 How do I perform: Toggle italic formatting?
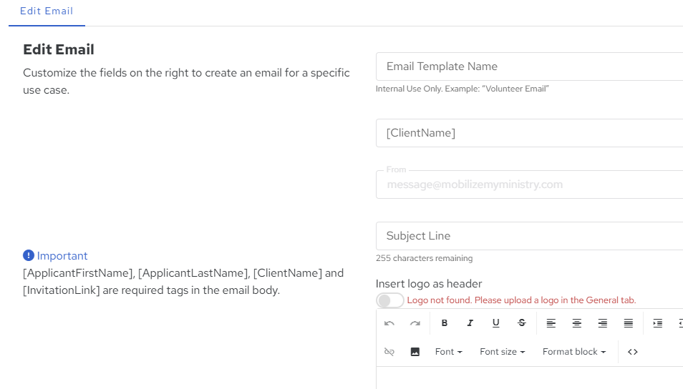pos(470,323)
